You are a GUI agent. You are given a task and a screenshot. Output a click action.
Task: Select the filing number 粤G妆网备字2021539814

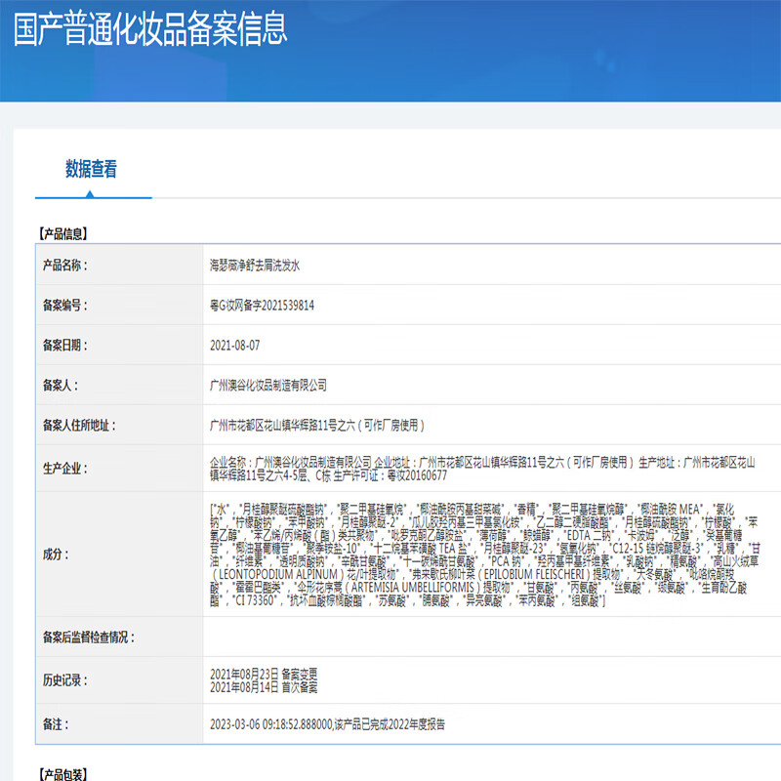pyautogui.click(x=263, y=306)
